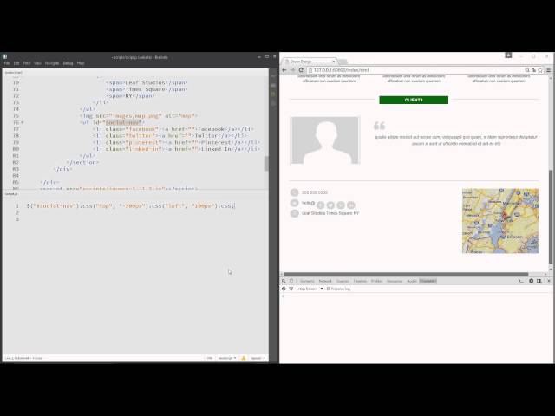Open the Find menu in Brackets

pos(27,63)
